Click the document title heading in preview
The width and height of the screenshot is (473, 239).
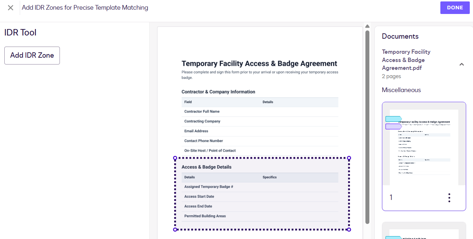tap(259, 64)
